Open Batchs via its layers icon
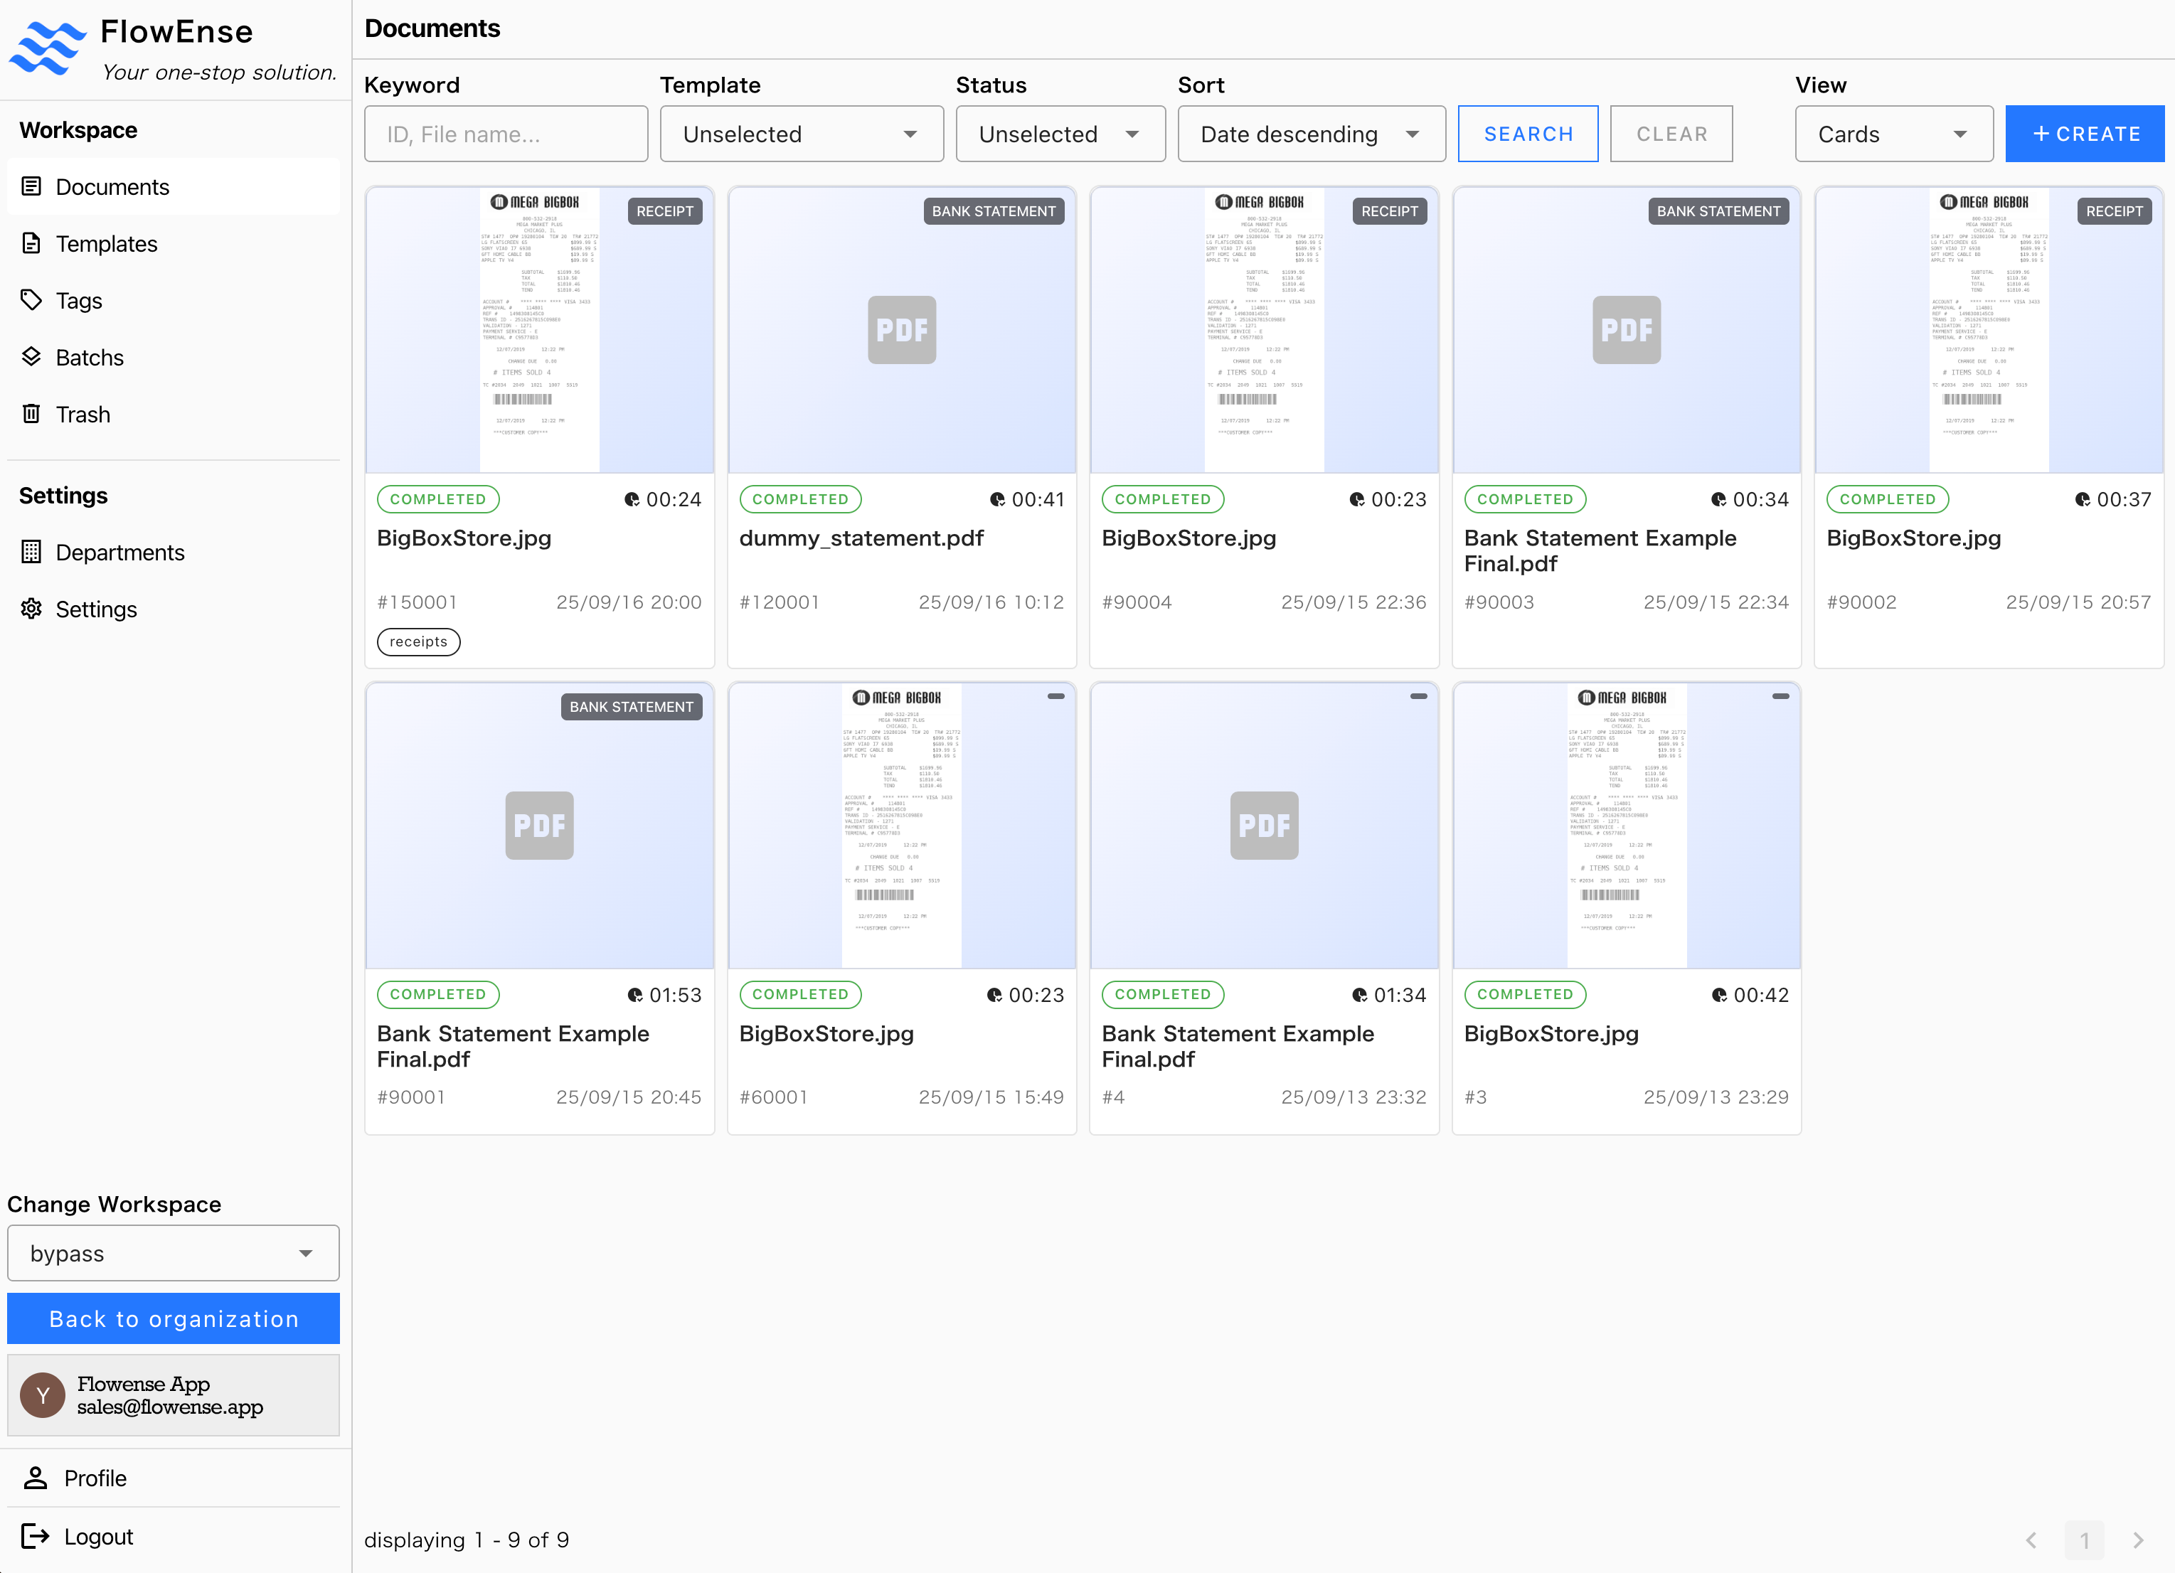2175x1573 pixels. [31, 356]
